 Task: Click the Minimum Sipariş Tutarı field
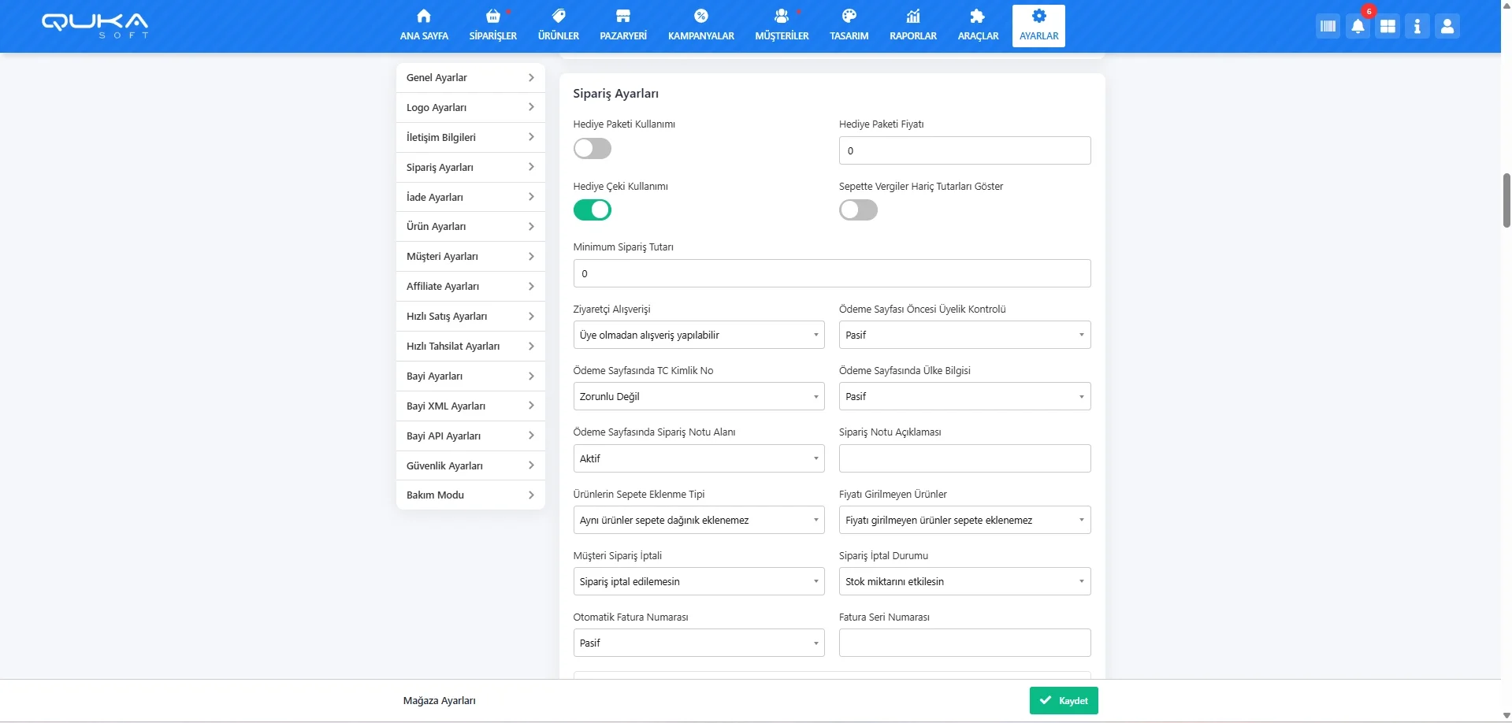click(831, 273)
